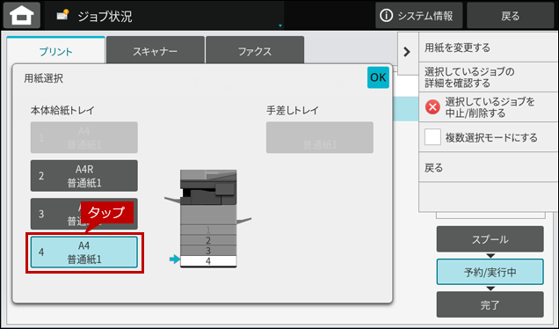559x329 pixels.
Task: Tap the top bar 戻る button
Action: tap(510, 15)
